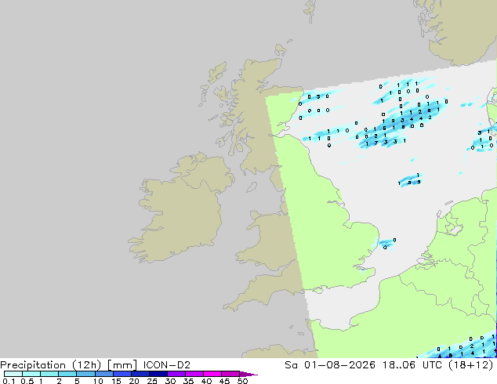
Task: Click the Isle of Wight outline
Action: pyautogui.click(x=318, y=290)
